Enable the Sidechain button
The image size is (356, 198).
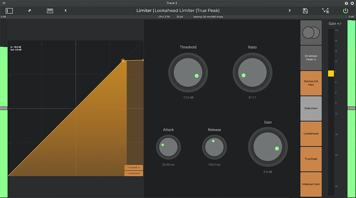coord(311,108)
